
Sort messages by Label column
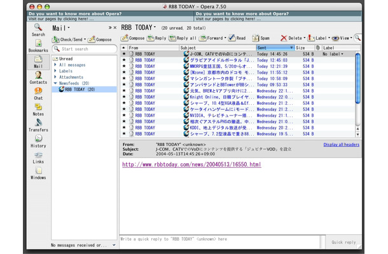(341, 48)
